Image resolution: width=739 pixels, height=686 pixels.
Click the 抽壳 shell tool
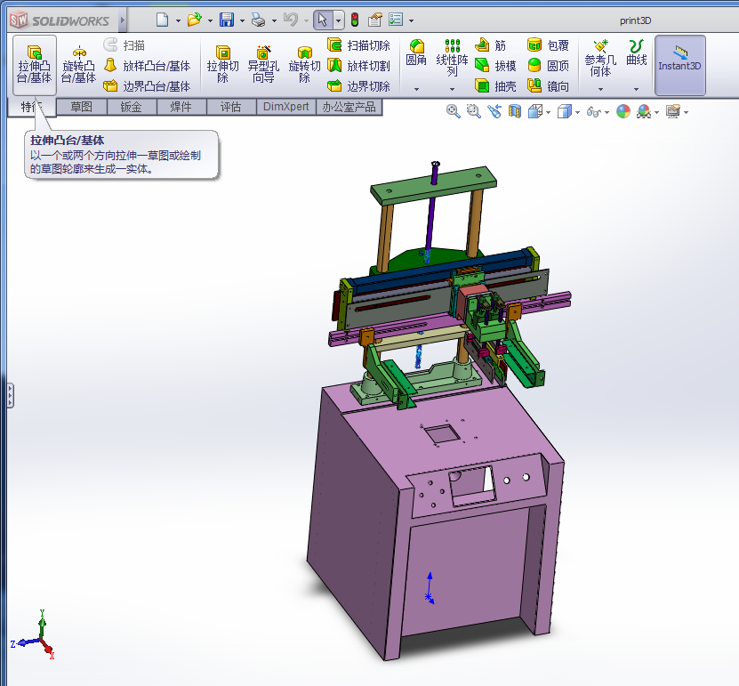point(495,85)
